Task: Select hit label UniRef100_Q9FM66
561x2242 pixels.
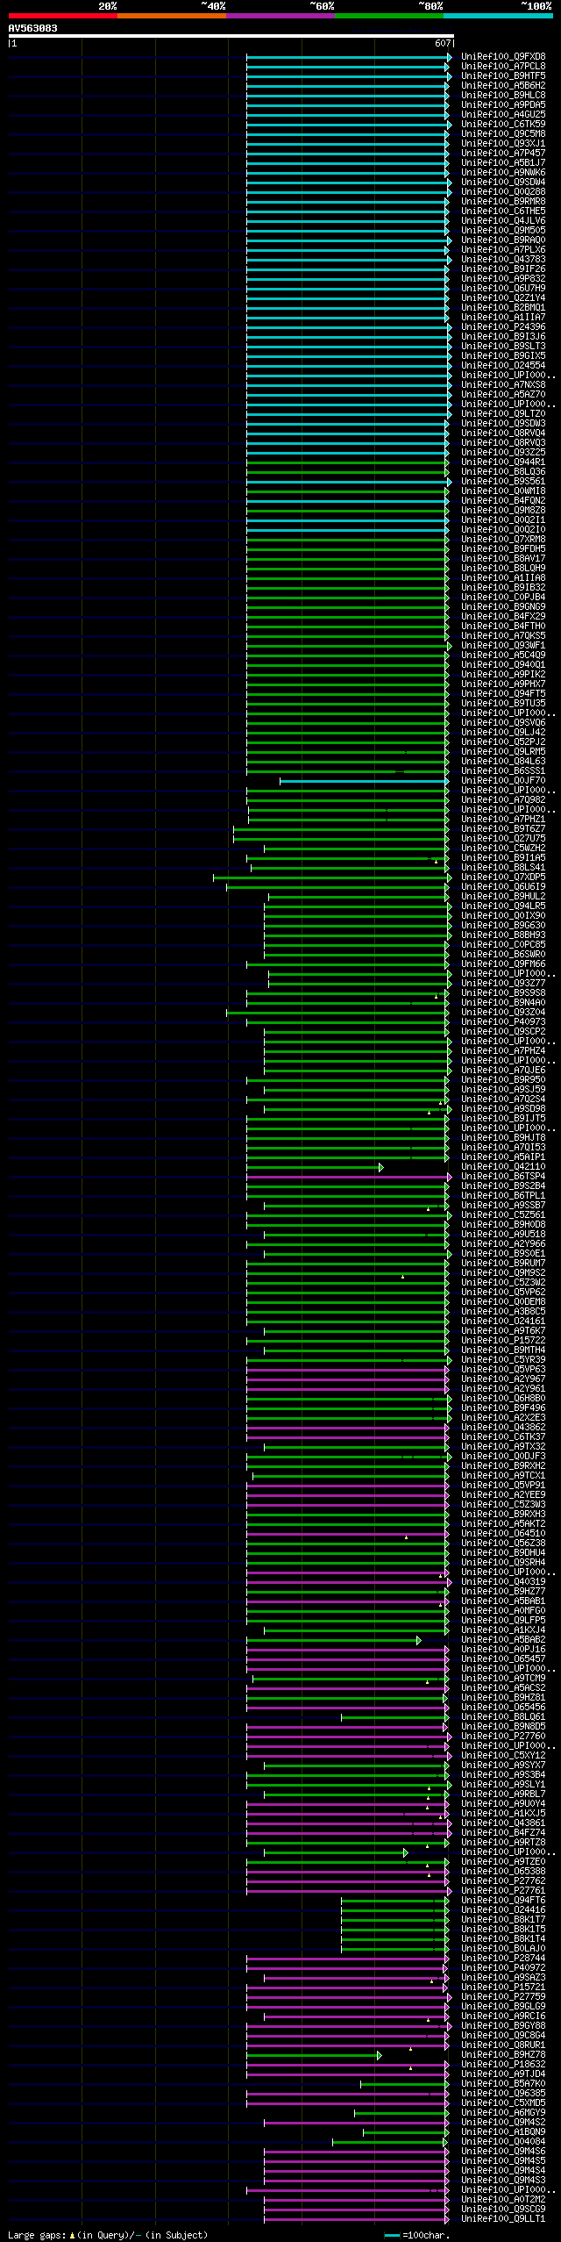Action: click(x=503, y=964)
